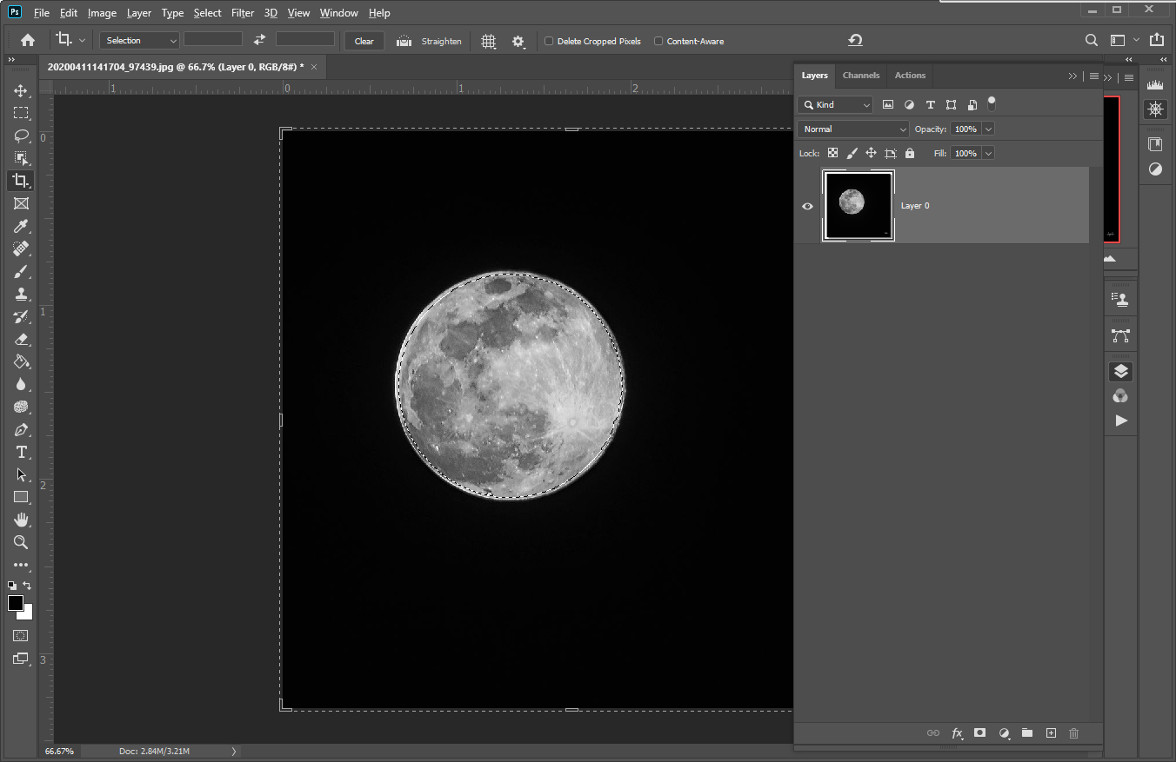This screenshot has width=1176, height=762.
Task: Click the Layer 0 thumbnail
Action: 859,206
